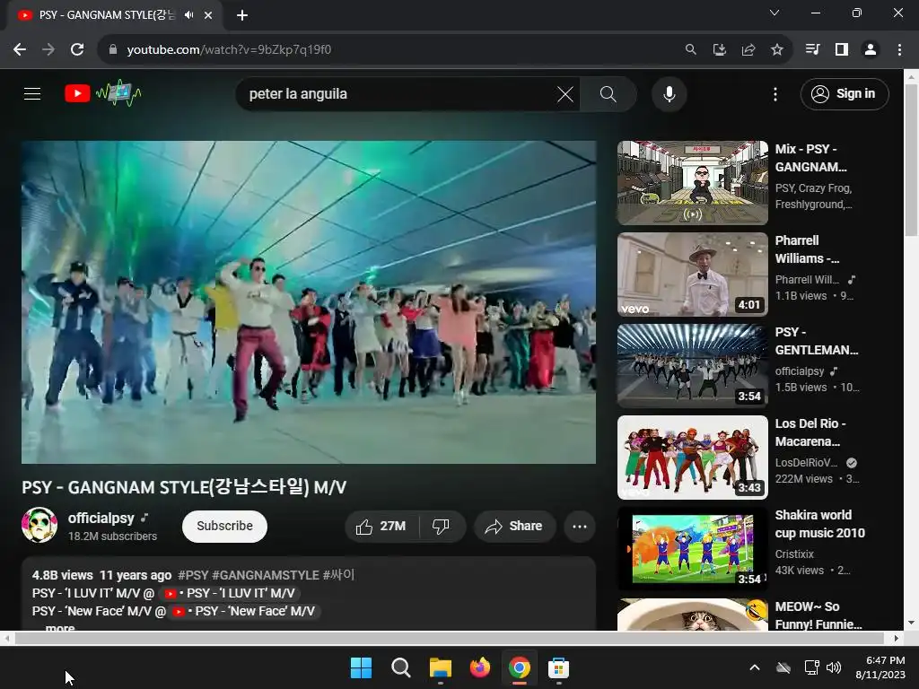Image resolution: width=919 pixels, height=689 pixels.
Task: Pause the Gangnam Style video player
Action: pos(309,301)
